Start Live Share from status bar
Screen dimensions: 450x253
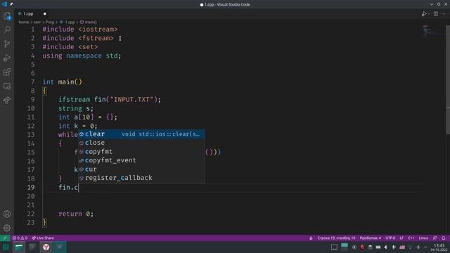[43, 238]
